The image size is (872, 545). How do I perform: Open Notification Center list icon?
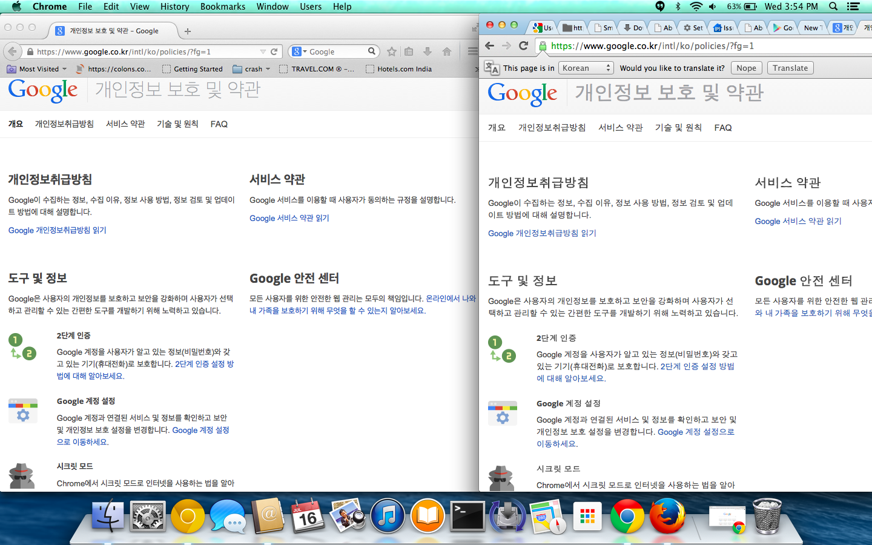click(x=853, y=7)
